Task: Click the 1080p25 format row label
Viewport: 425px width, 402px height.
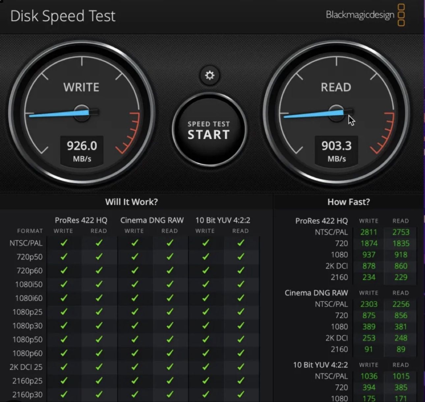Action: 28,312
